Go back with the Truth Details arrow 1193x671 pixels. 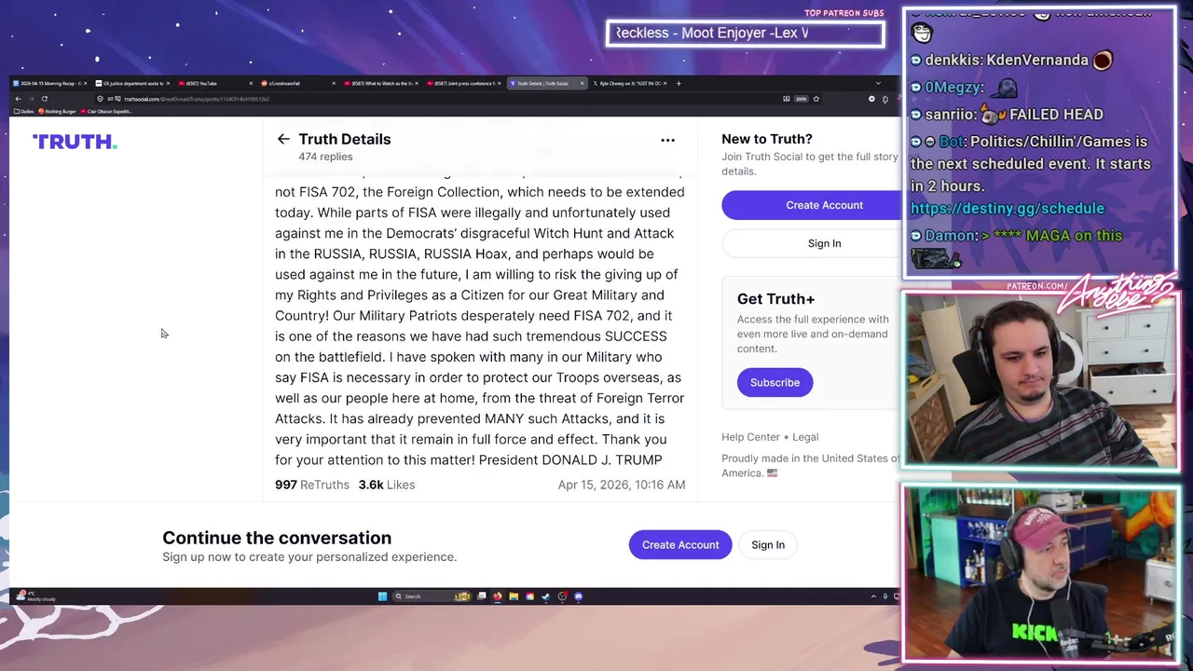coord(283,139)
